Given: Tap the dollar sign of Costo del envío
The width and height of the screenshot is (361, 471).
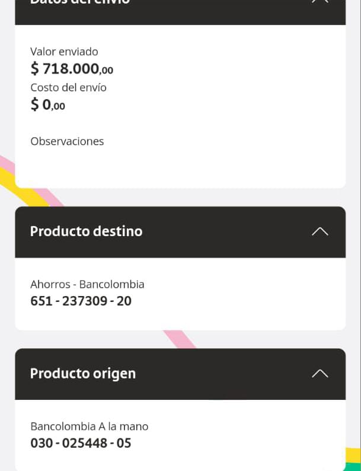Looking at the screenshot, I should pos(35,105).
